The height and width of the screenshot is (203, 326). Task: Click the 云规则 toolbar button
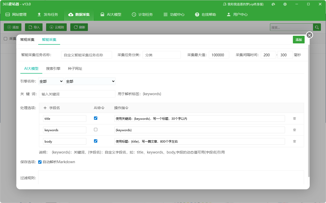pos(56,27)
